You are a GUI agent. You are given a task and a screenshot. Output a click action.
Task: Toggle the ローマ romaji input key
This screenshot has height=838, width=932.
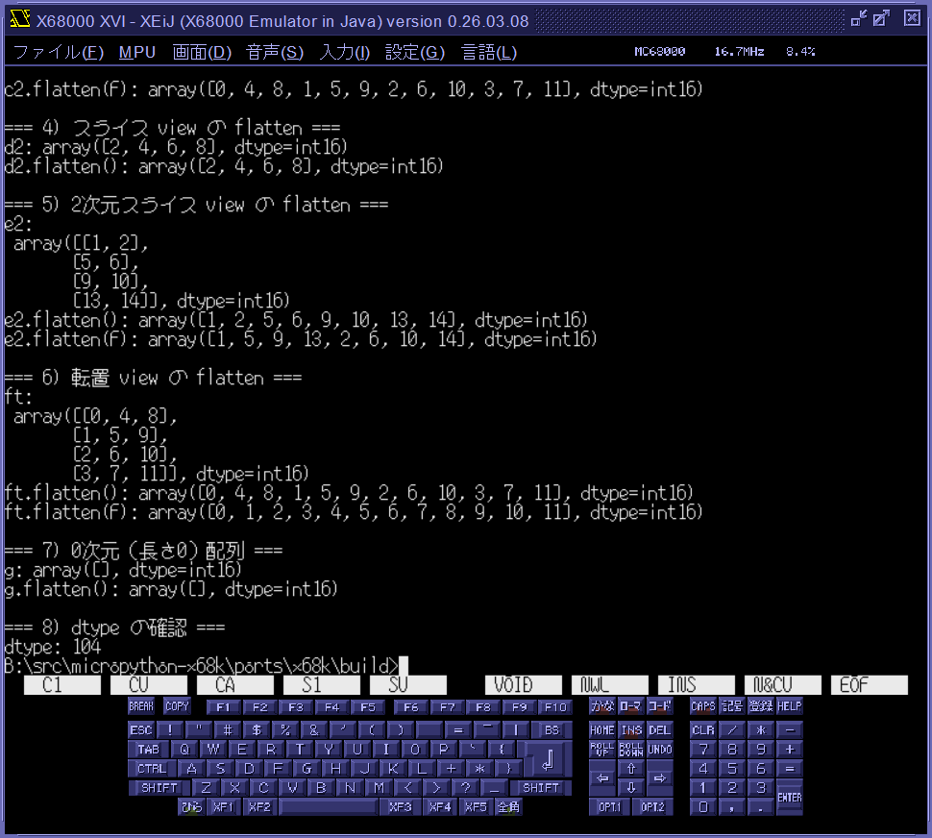coord(630,706)
